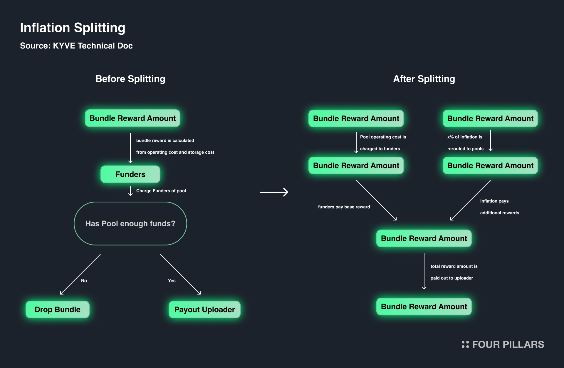Click the arrow next to "funders pay base reward"
564x368 pixels.
(x=376, y=200)
